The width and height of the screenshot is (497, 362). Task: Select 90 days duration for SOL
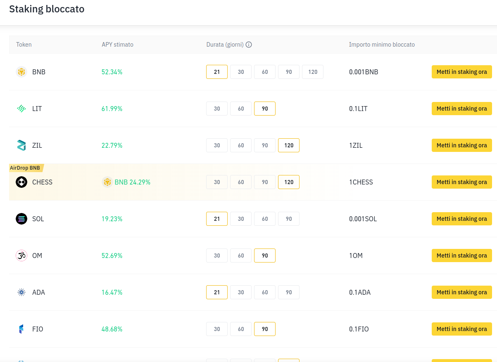(x=289, y=219)
